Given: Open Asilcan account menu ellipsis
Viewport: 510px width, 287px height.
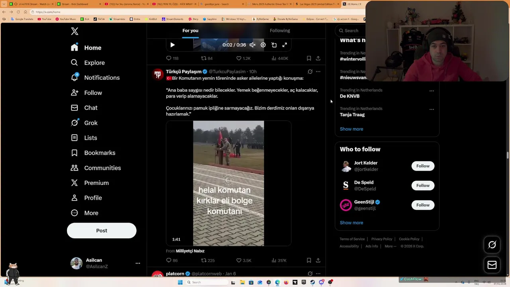Looking at the screenshot, I should [x=137, y=263].
